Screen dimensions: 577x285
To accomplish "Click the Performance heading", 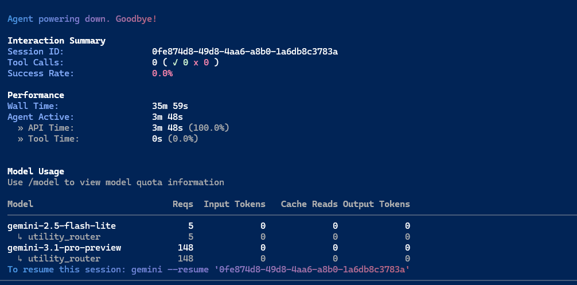I will point(36,95).
